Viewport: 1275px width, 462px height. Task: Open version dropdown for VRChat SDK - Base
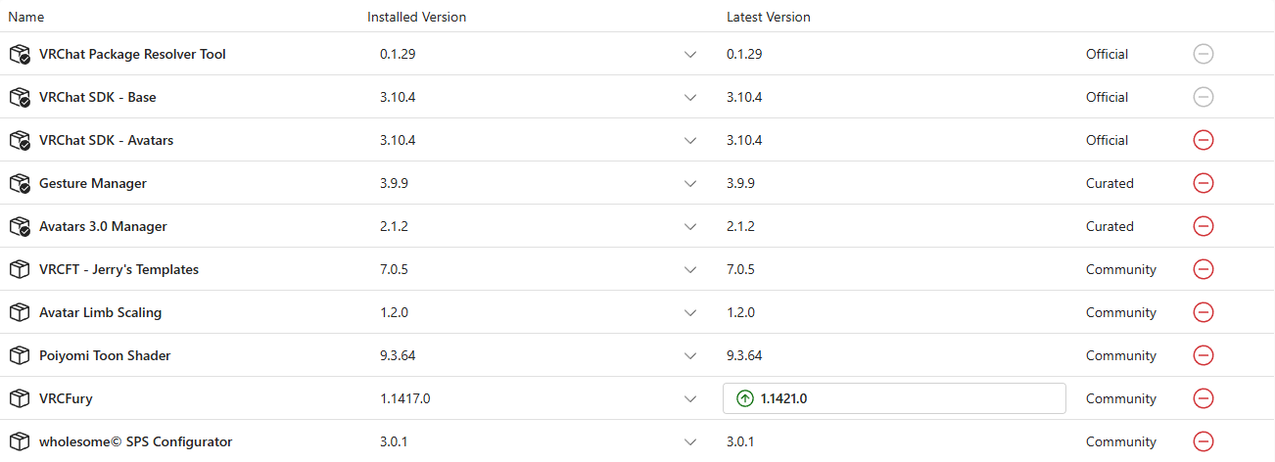click(x=690, y=97)
